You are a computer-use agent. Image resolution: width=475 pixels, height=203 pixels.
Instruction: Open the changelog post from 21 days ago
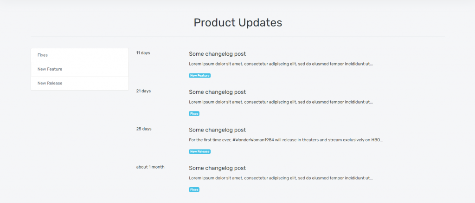[x=217, y=92]
